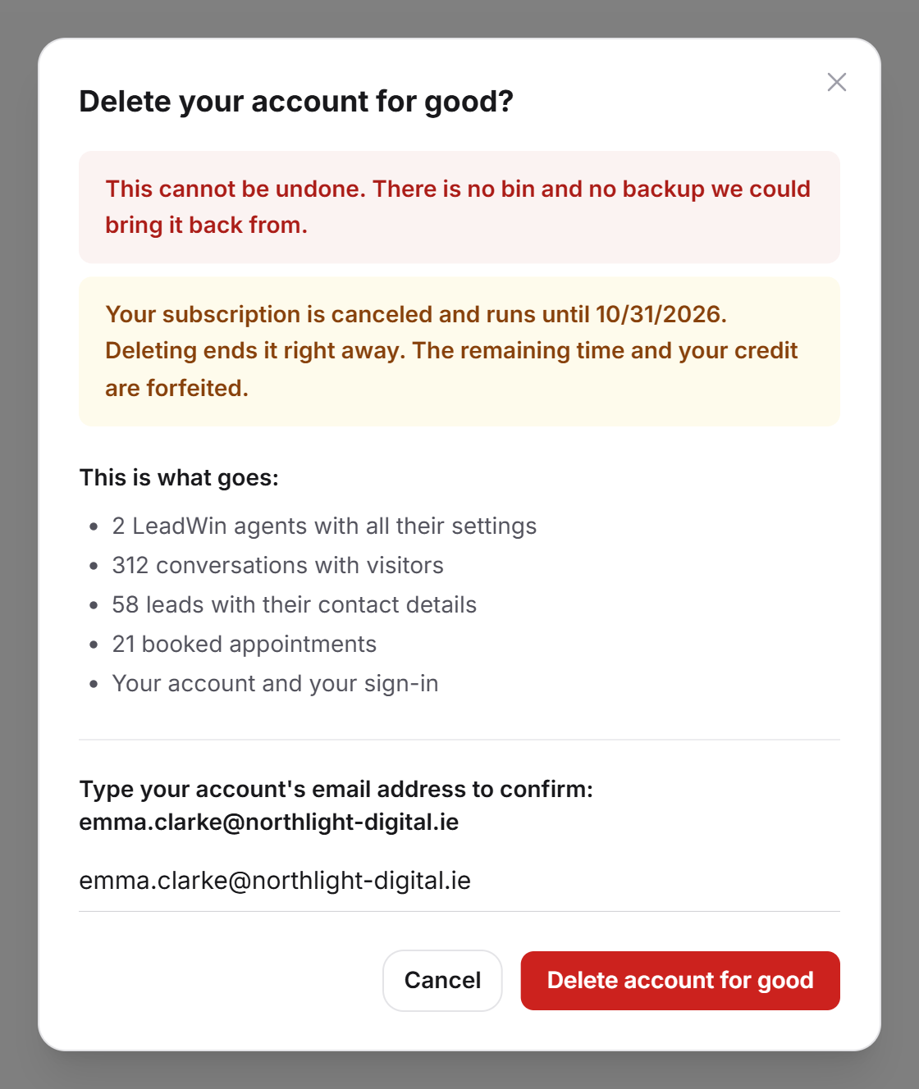Viewport: 919px width, 1089px height.
Task: Click the 'Type your account's email address' label
Action: (336, 789)
